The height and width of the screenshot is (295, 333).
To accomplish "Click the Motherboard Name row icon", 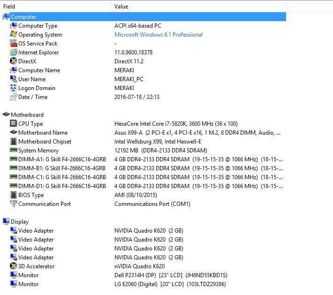I will [x=14, y=132].
